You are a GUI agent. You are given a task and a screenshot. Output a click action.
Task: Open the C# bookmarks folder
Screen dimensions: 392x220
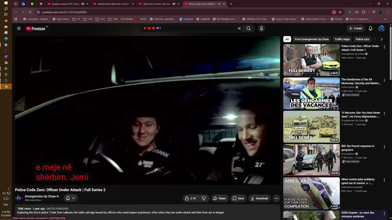pyautogui.click(x=76, y=19)
